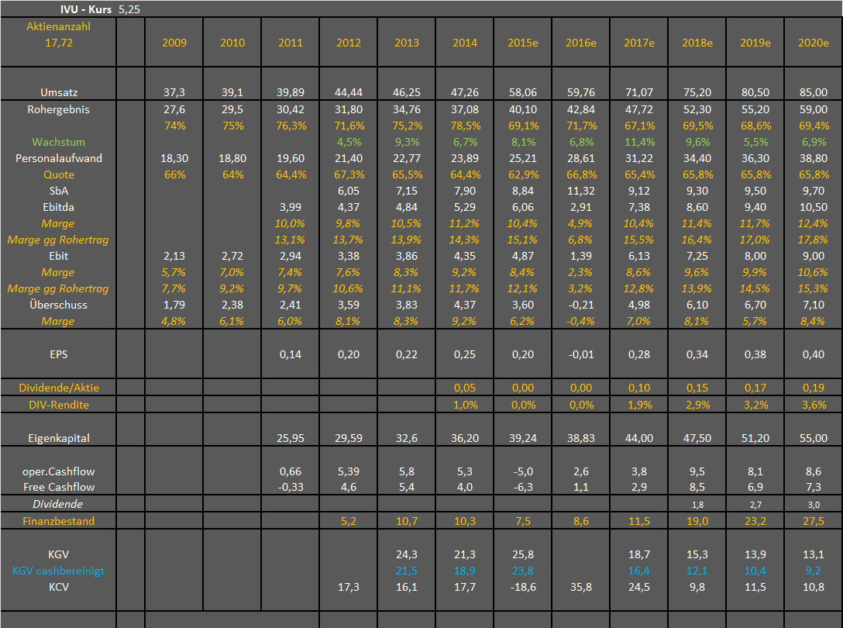Select the 2020e column header
The height and width of the screenshot is (628, 843).
point(813,43)
